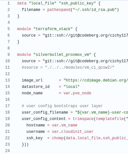Click "terraform_stack" module name
This screenshot has height=154, width=128.
click(53, 29)
